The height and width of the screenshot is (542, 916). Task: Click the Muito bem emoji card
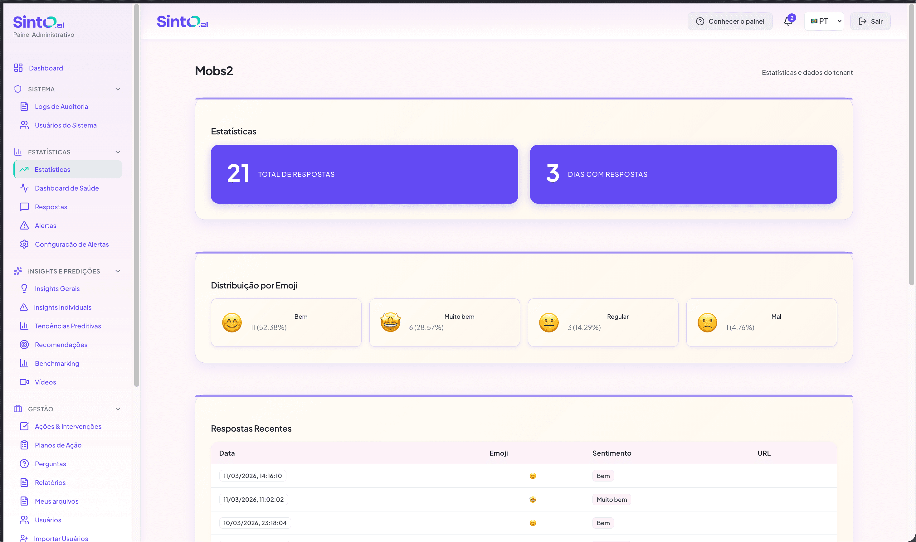coord(444,322)
